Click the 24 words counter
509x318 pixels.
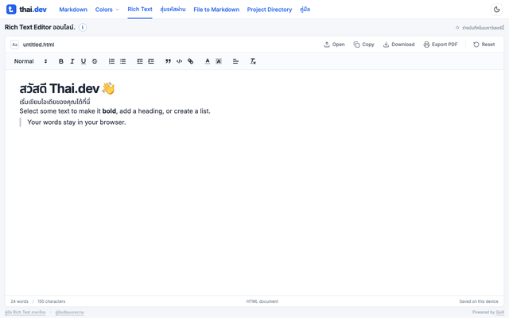coord(19,301)
